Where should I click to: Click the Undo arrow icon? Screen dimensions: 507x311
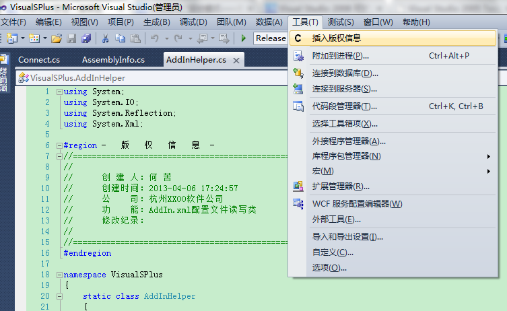tap(155, 39)
